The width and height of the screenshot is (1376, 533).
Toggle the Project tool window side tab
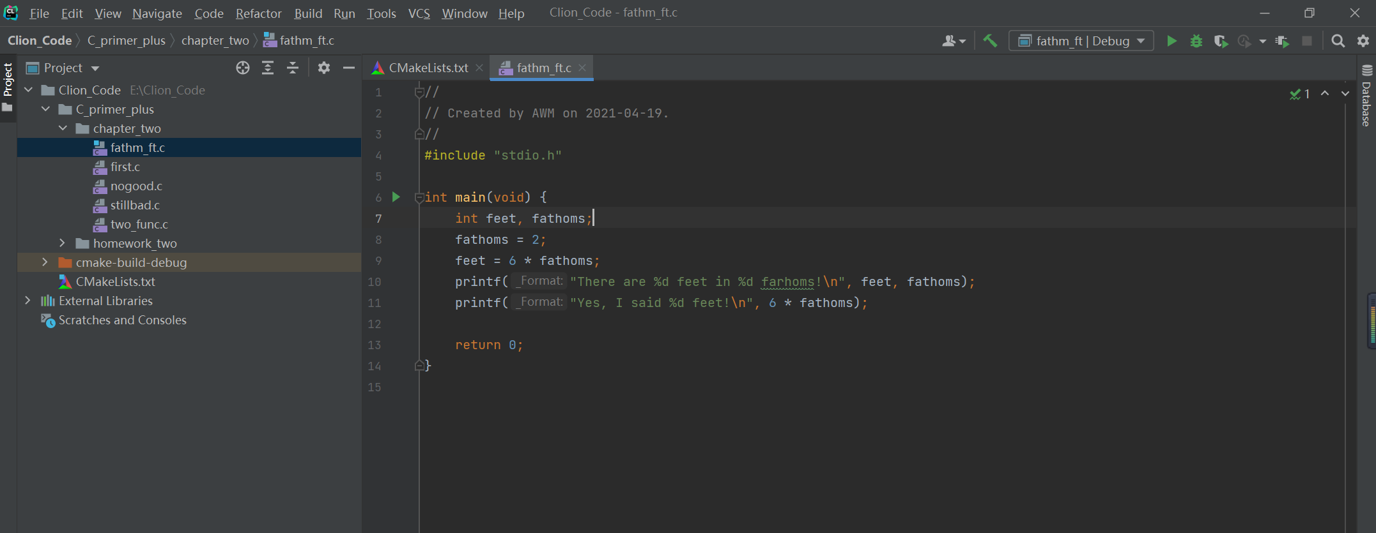click(x=8, y=86)
